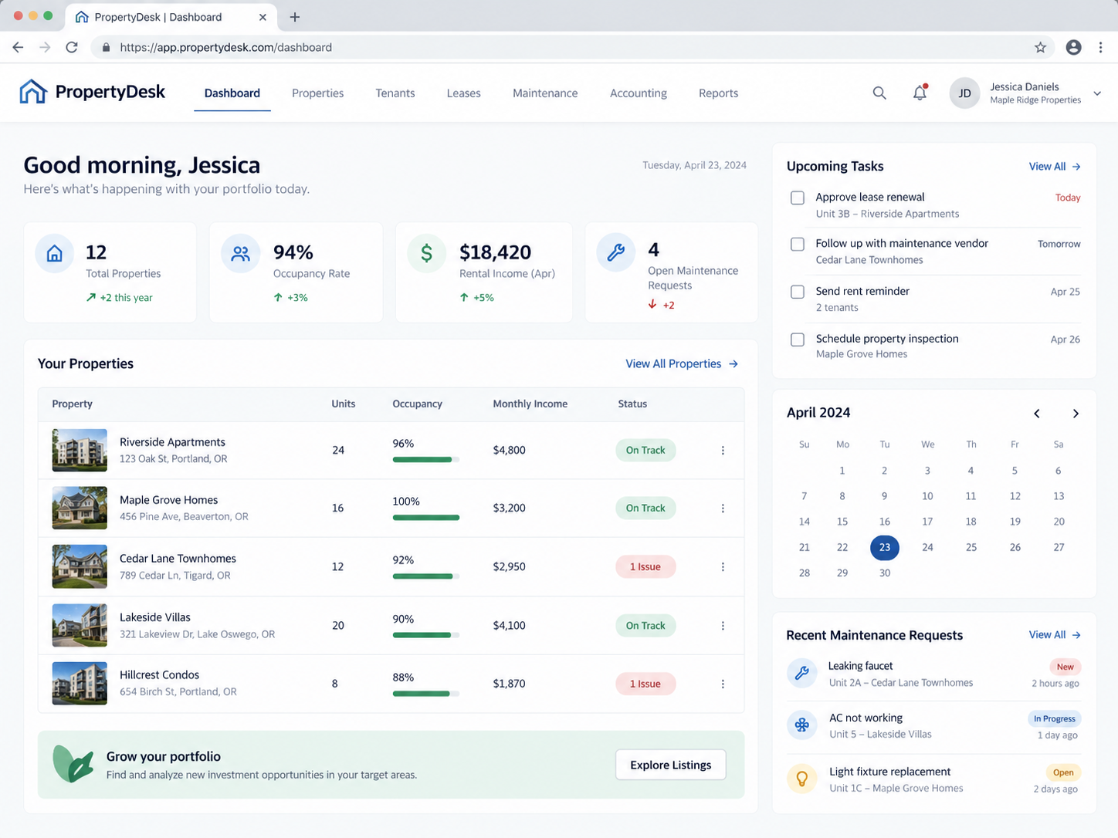This screenshot has height=838, width=1118.
Task: Check the Send rent reminder task
Action: coord(798,292)
